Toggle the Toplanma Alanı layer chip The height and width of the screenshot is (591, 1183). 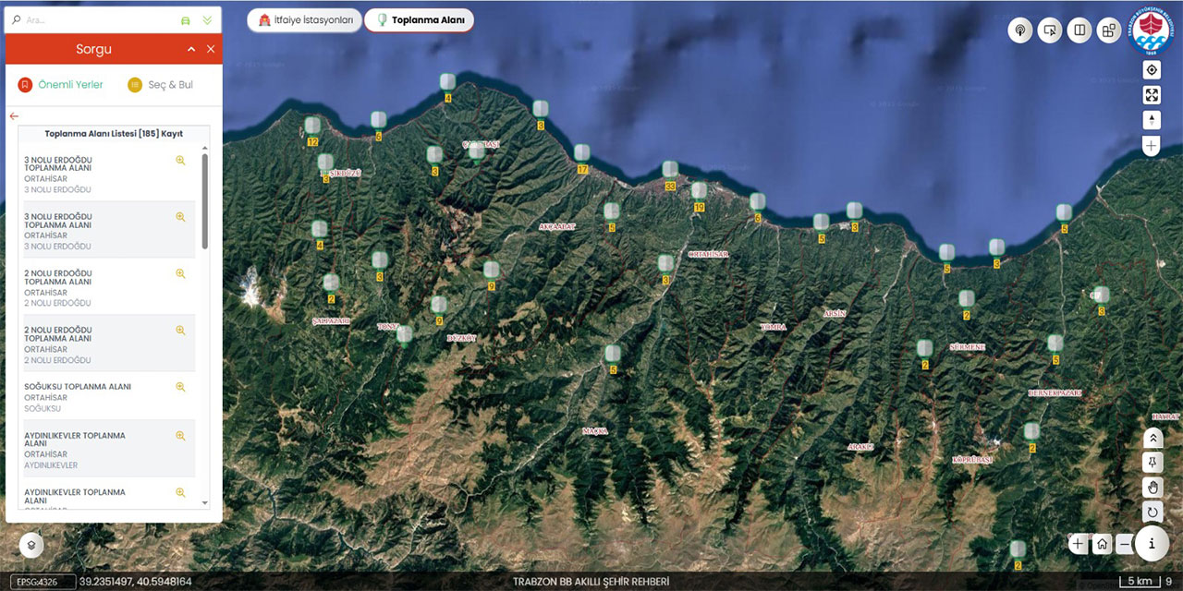point(419,20)
